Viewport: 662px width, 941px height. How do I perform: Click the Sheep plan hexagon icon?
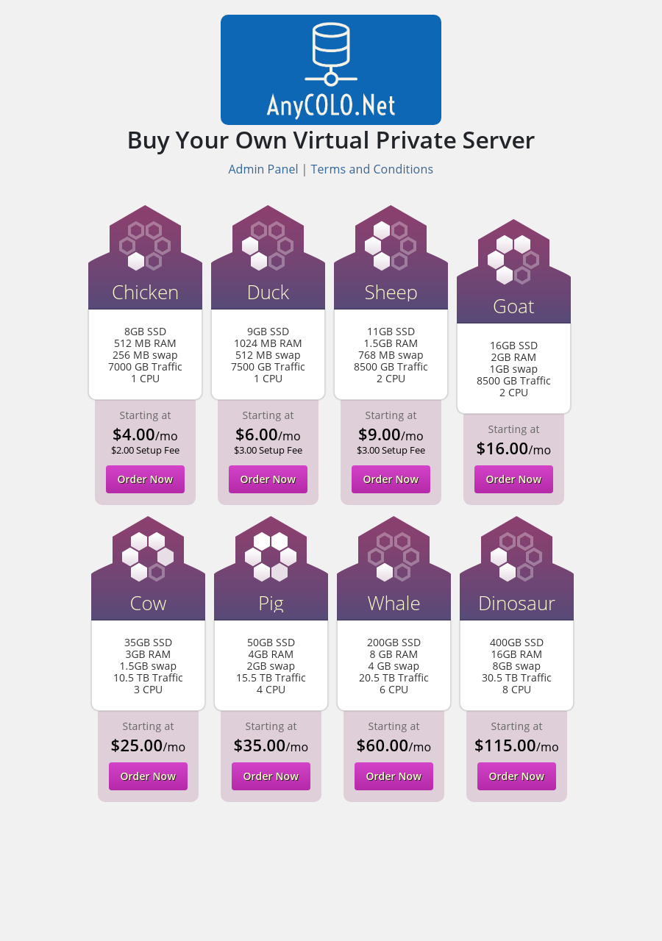click(391, 246)
